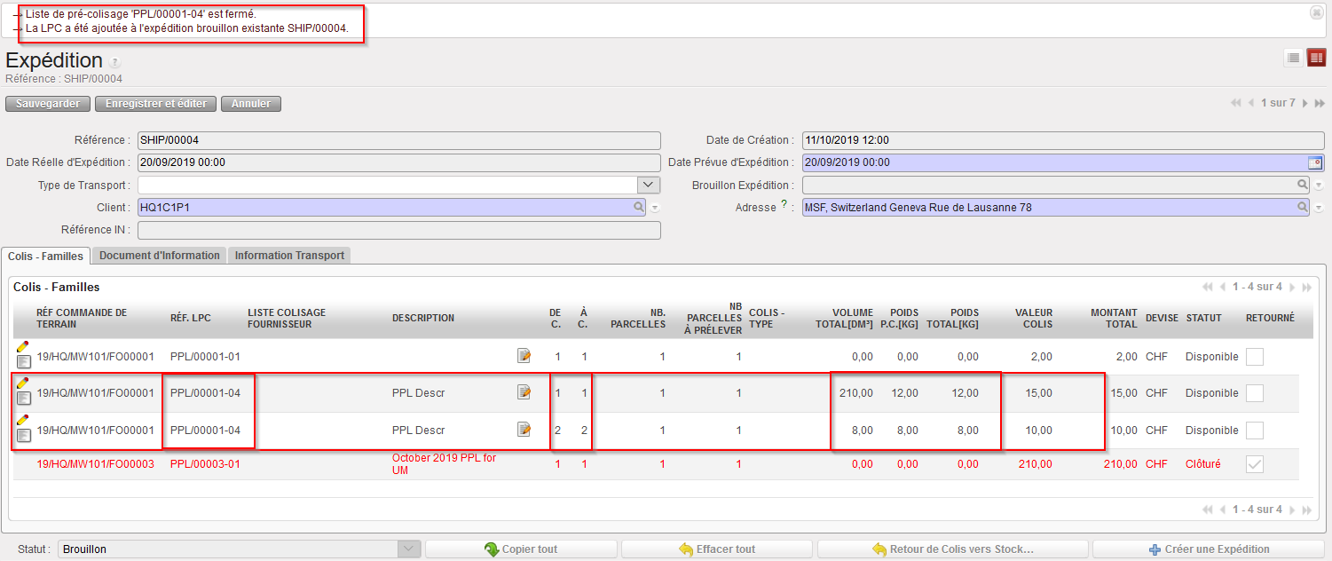The image size is (1332, 561).
Task: Click the Sauvegarder button
Action: [48, 104]
